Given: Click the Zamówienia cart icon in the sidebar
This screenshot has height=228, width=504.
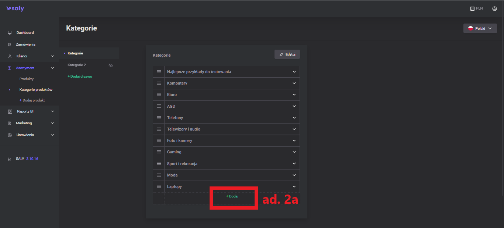Looking at the screenshot, I should (x=10, y=44).
